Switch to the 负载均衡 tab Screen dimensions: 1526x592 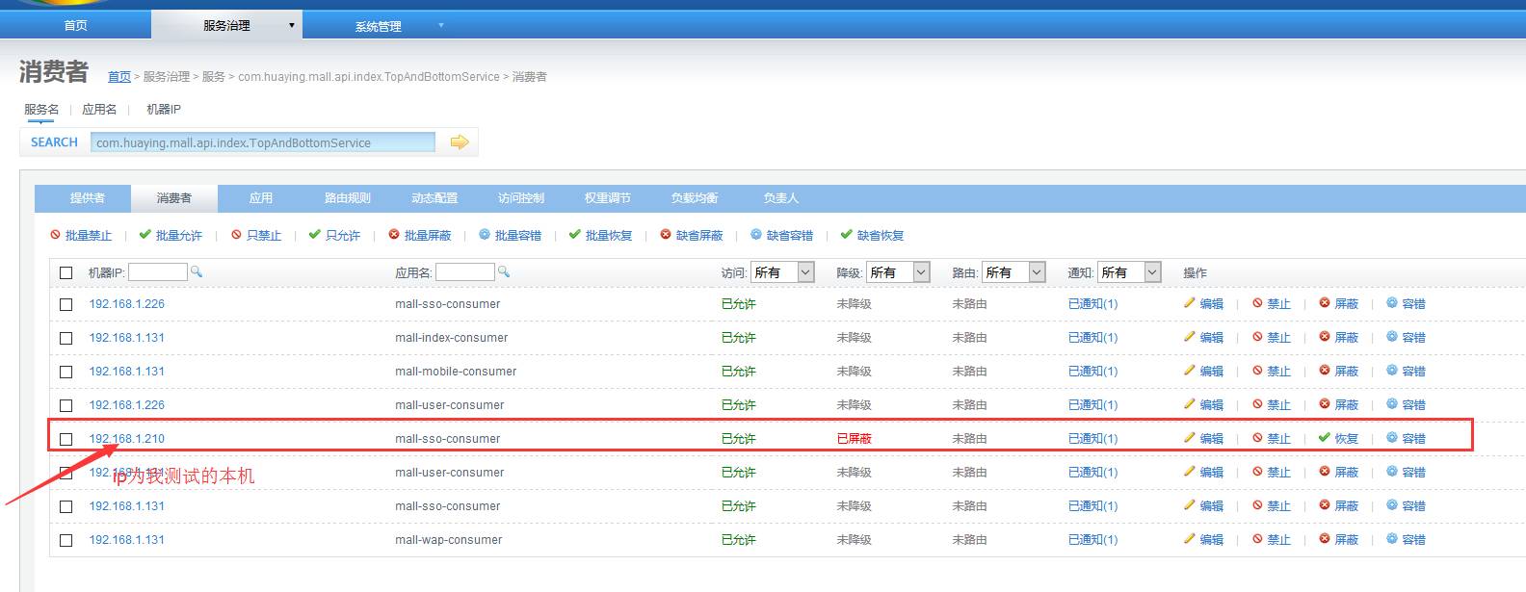click(x=695, y=198)
